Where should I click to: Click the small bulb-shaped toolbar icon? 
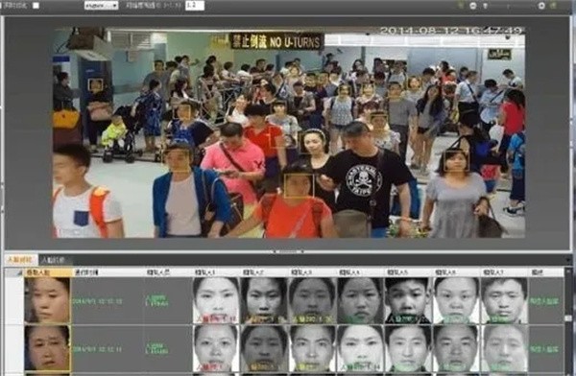pos(485,6)
